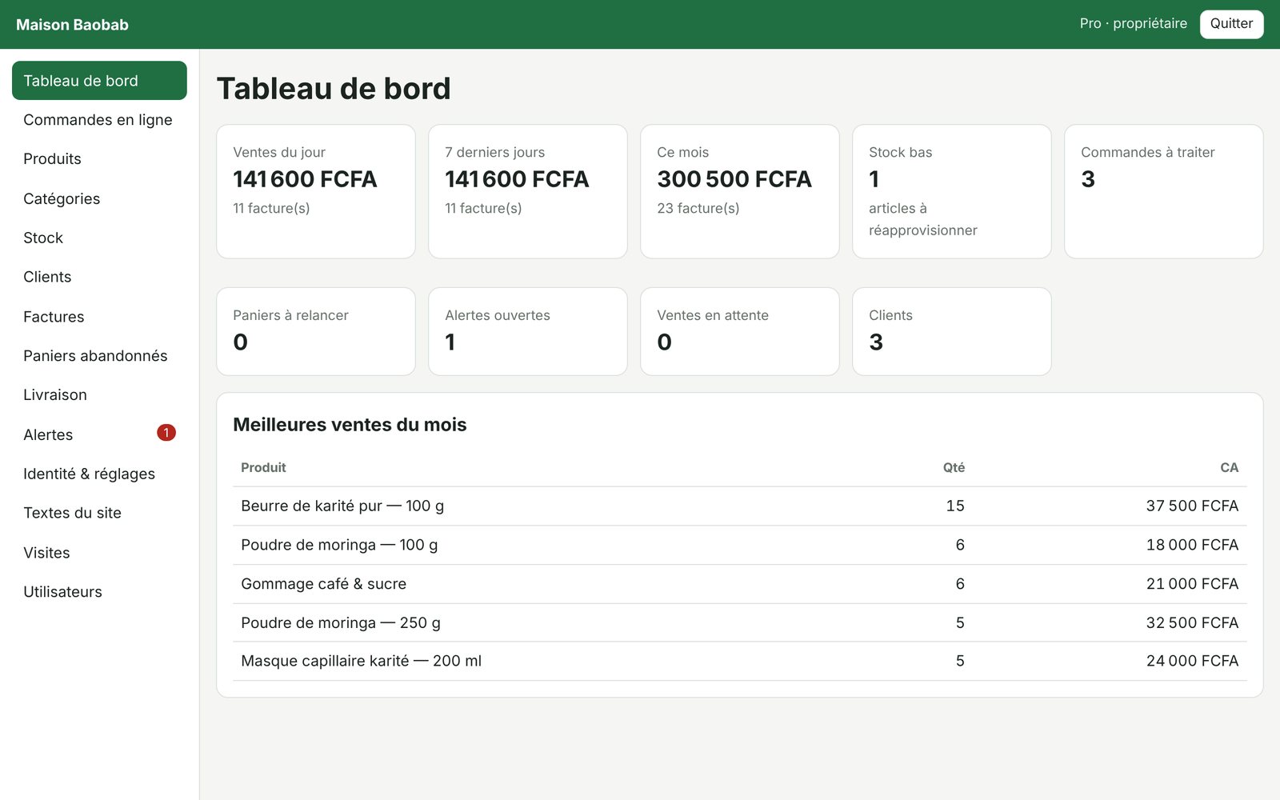
Task: Click the Tableau de bord page title
Action: [334, 89]
